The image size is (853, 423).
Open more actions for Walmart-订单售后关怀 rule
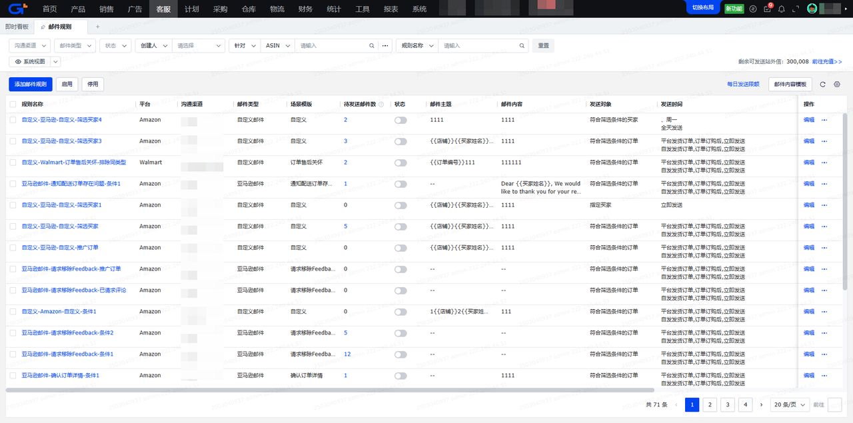[x=824, y=163]
